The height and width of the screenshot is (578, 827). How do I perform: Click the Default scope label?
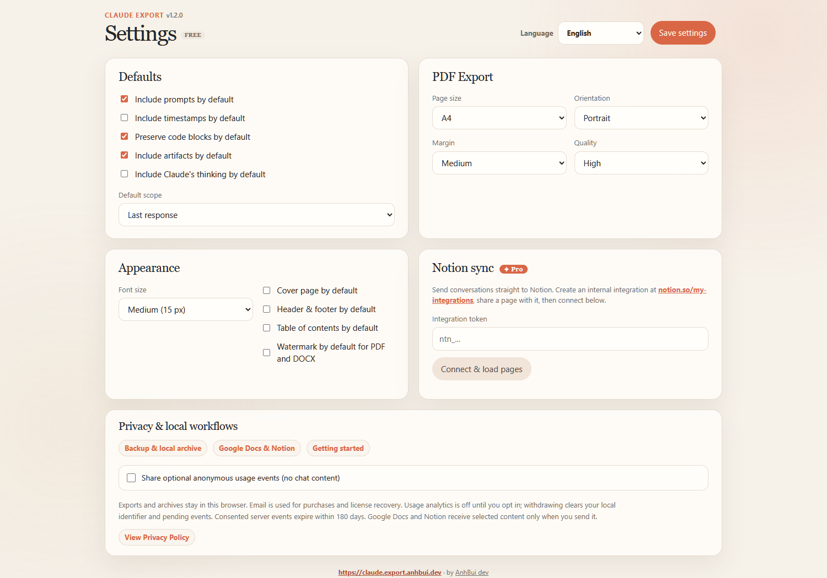click(140, 195)
